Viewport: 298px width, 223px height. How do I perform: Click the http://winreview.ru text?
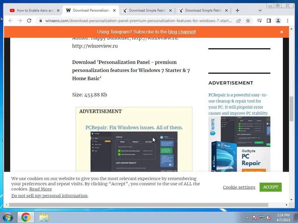[95, 46]
